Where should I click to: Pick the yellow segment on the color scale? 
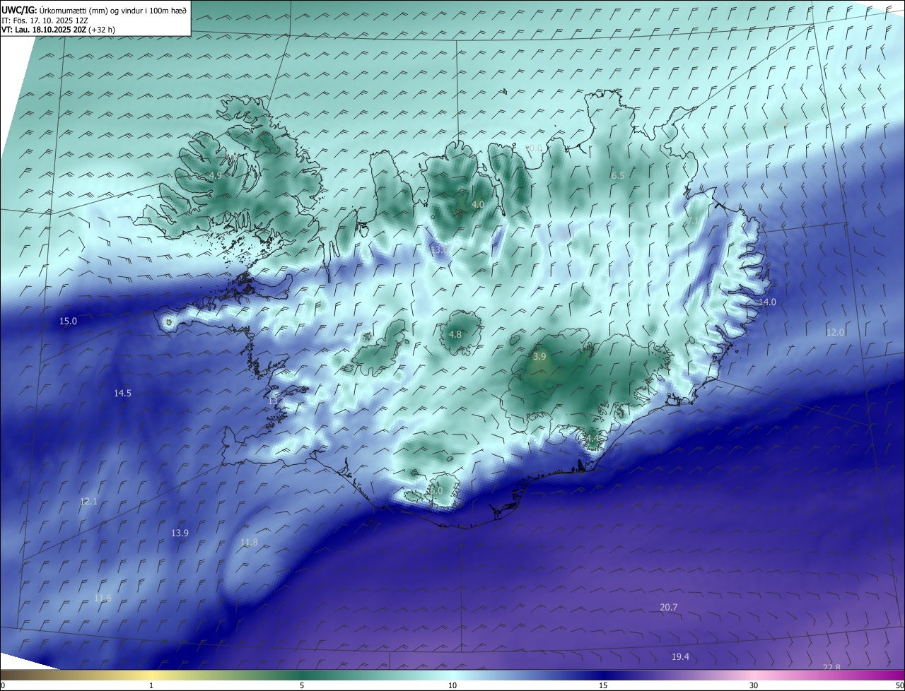click(x=151, y=675)
